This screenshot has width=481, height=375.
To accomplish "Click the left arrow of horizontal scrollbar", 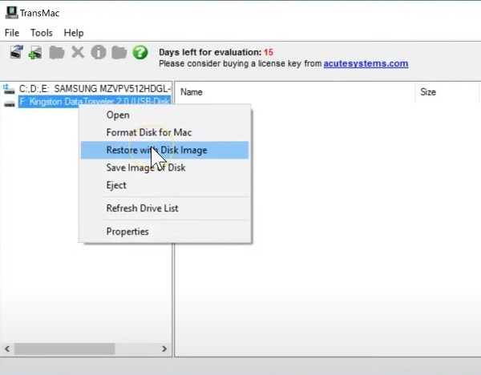I will 7,349.
